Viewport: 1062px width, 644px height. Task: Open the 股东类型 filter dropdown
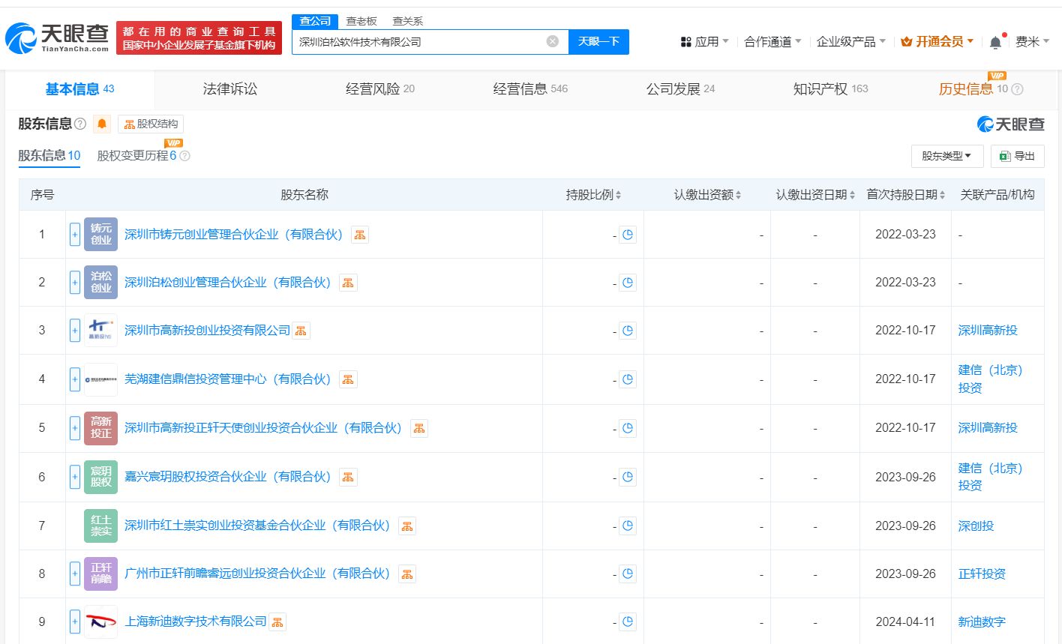[x=946, y=156]
